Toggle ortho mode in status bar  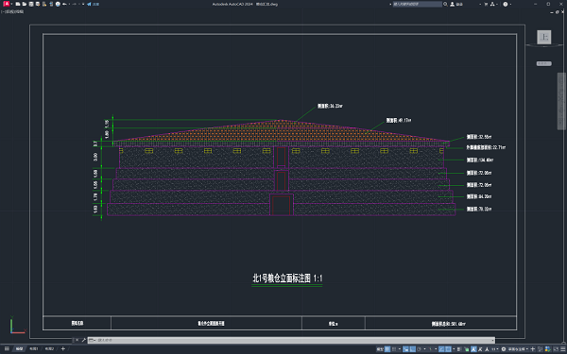point(413,349)
